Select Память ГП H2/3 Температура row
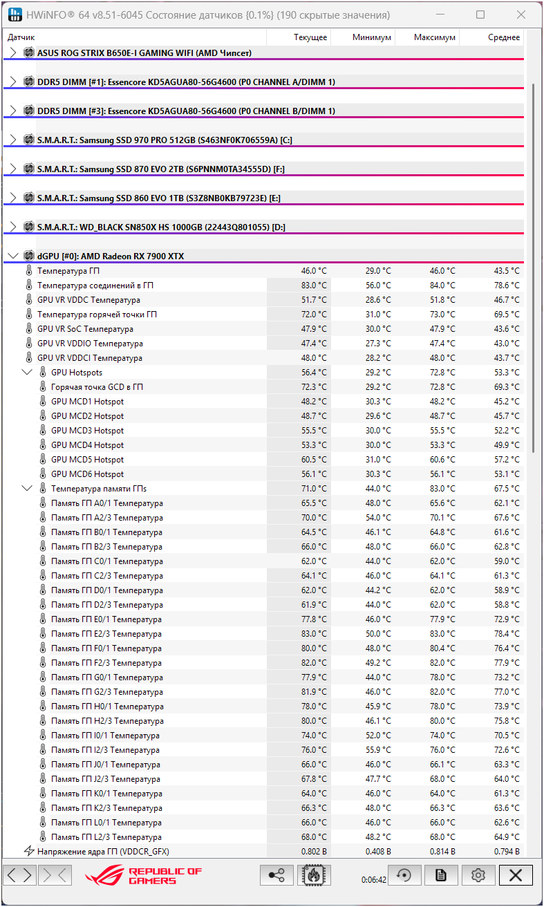 click(x=263, y=721)
